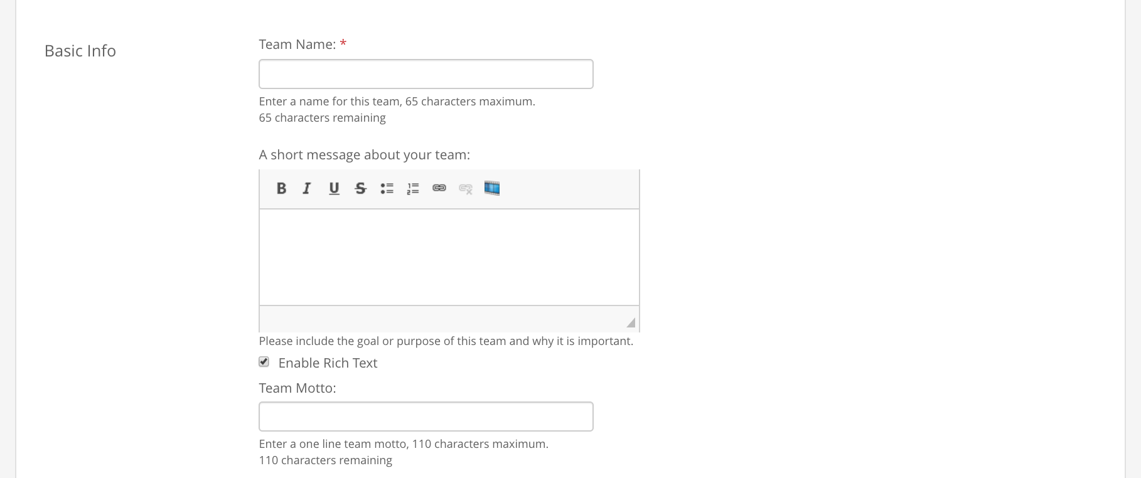The height and width of the screenshot is (478, 1141).
Task: Insert a numbered list
Action: click(x=413, y=188)
